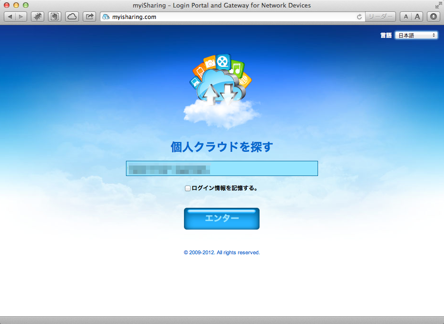The image size is (444, 324).
Task: Open the Share button in toolbar
Action: click(x=89, y=17)
